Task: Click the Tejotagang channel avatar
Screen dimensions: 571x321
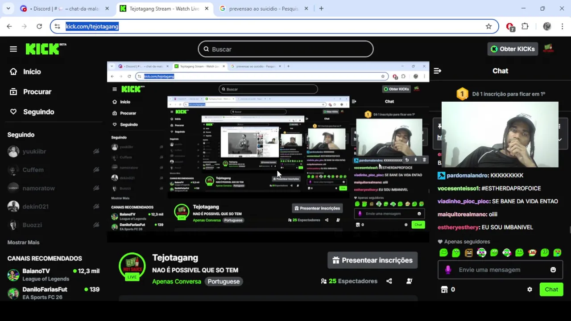Action: [x=132, y=267]
